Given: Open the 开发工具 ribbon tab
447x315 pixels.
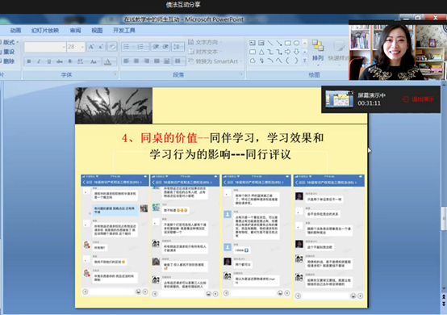Looking at the screenshot, I should tap(124, 30).
